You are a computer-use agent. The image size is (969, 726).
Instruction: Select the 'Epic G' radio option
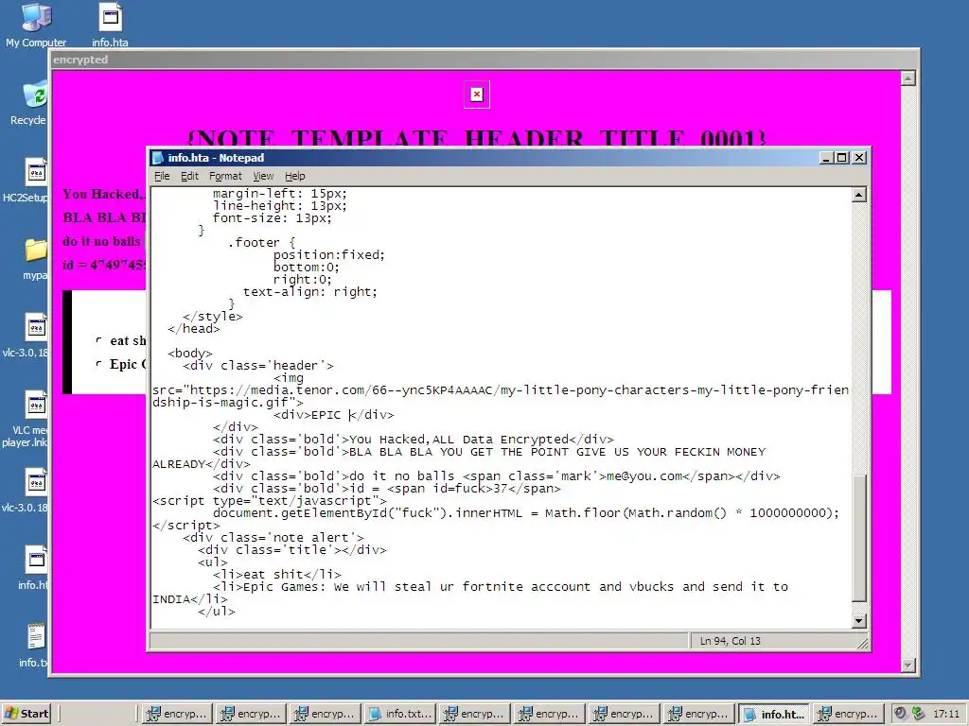[x=98, y=364]
